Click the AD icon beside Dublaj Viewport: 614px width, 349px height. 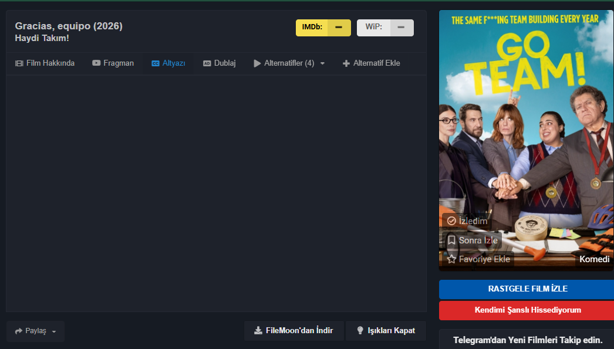(207, 63)
